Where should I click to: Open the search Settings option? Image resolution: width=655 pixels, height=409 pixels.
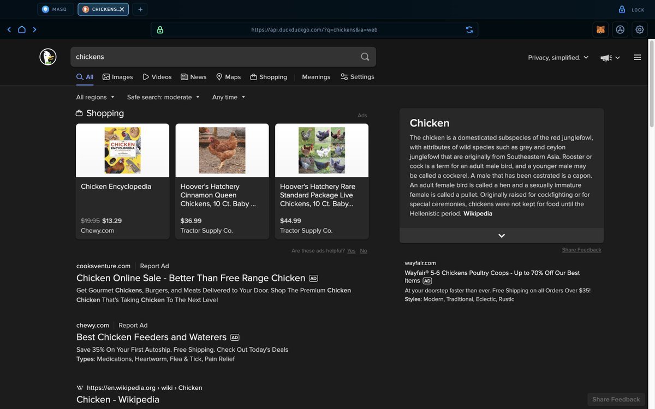(x=358, y=77)
